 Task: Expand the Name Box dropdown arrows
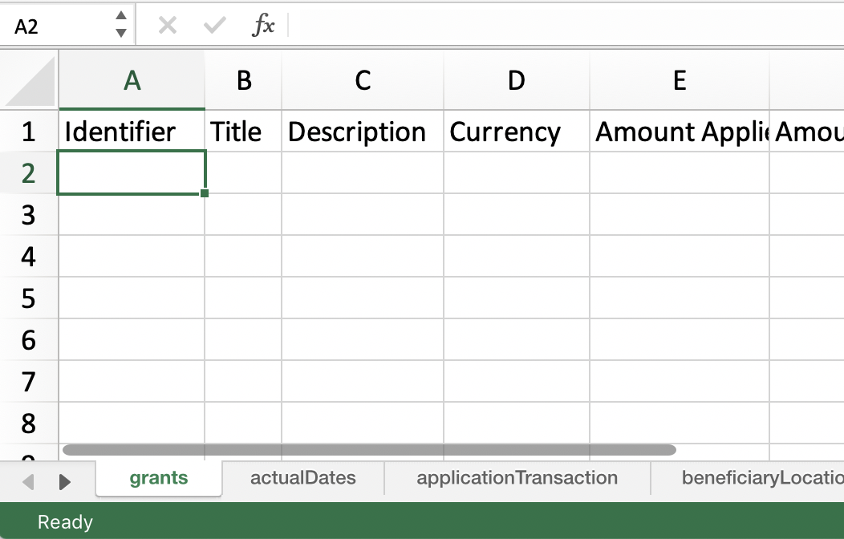coord(120,25)
